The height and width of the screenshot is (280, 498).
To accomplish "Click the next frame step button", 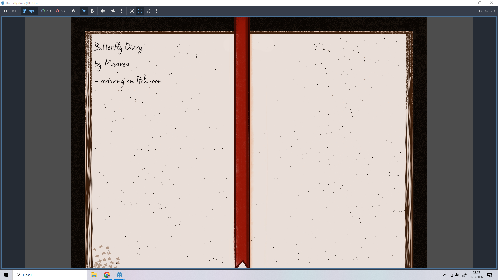I will 14,11.
